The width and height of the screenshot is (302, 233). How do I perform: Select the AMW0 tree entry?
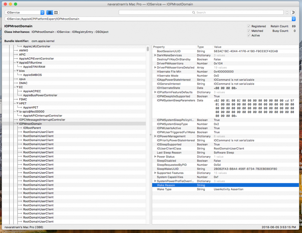tap(24, 50)
